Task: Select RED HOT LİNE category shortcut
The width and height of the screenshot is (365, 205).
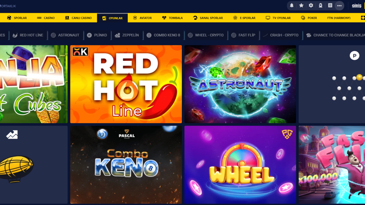Action: (x=28, y=35)
